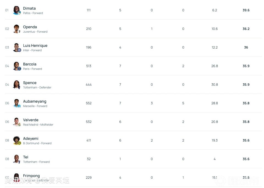This screenshot has height=188, width=264.
Task: Open the Dimata player name link
Action: [29, 9]
